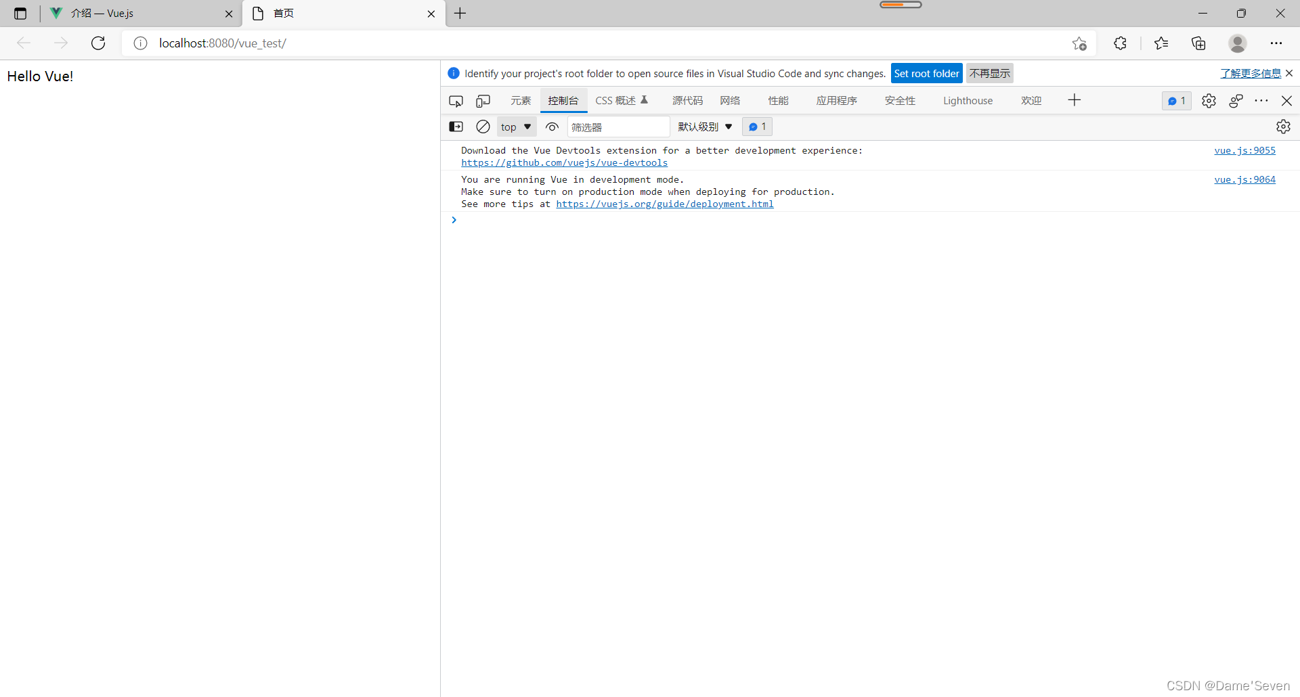Add new DevTools tool with plus icon
The image size is (1300, 697).
coord(1075,100)
